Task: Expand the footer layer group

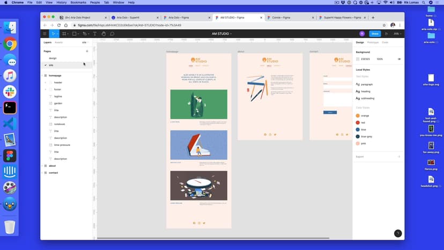Action: [45, 90]
